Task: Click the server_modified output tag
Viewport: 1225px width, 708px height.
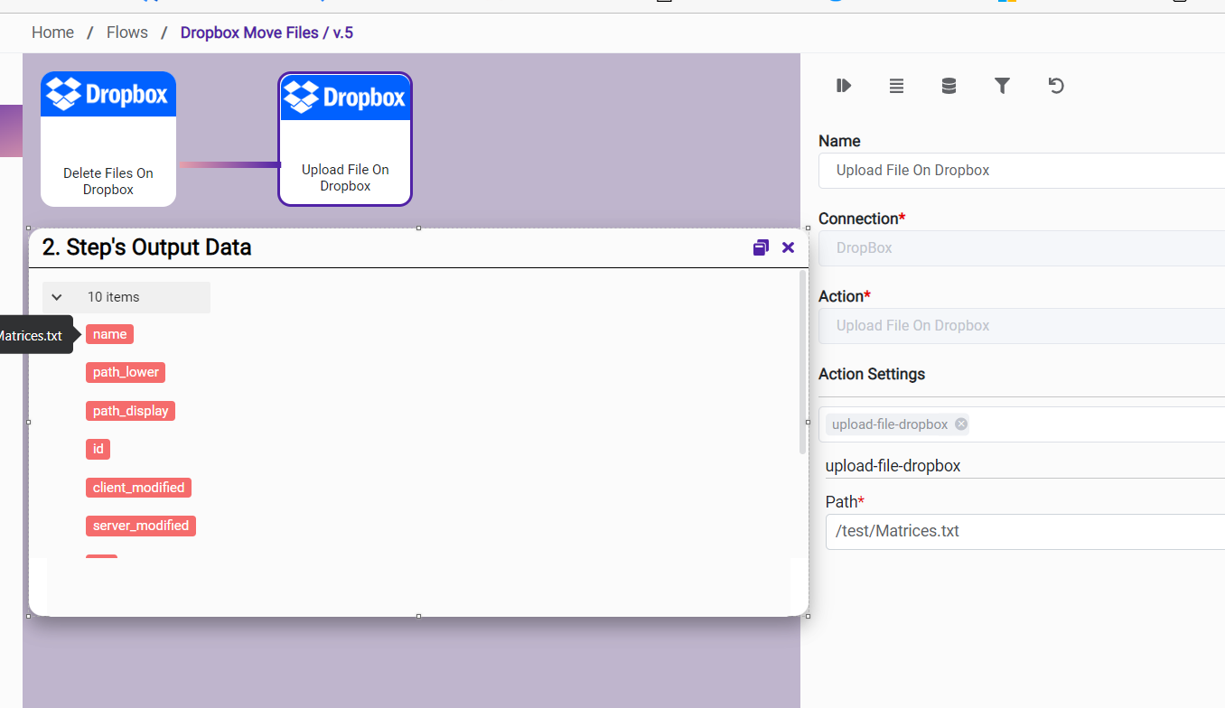Action: click(x=140, y=526)
